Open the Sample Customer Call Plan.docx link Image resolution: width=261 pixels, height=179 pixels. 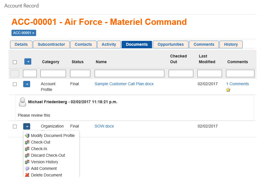point(124,84)
